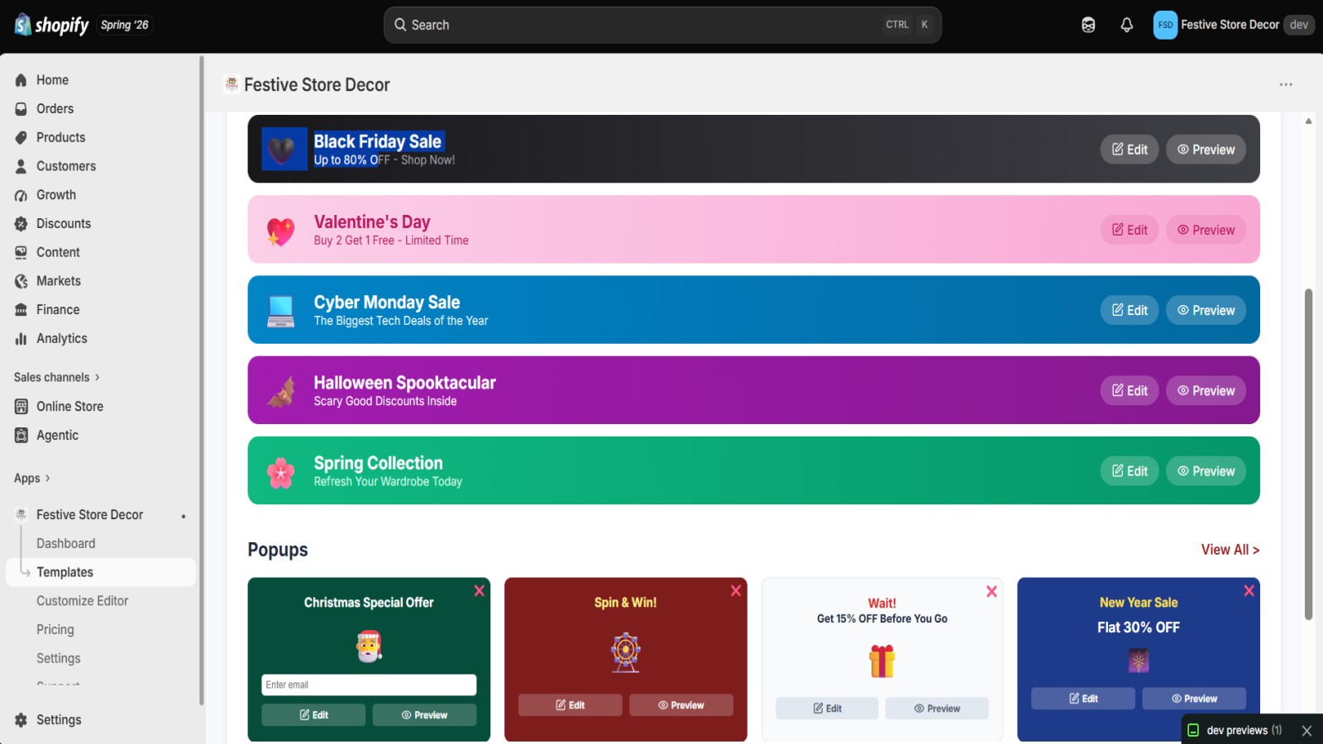Image resolution: width=1323 pixels, height=744 pixels.
Task: Preview the Cyber Monday Sale banner
Action: click(1206, 310)
